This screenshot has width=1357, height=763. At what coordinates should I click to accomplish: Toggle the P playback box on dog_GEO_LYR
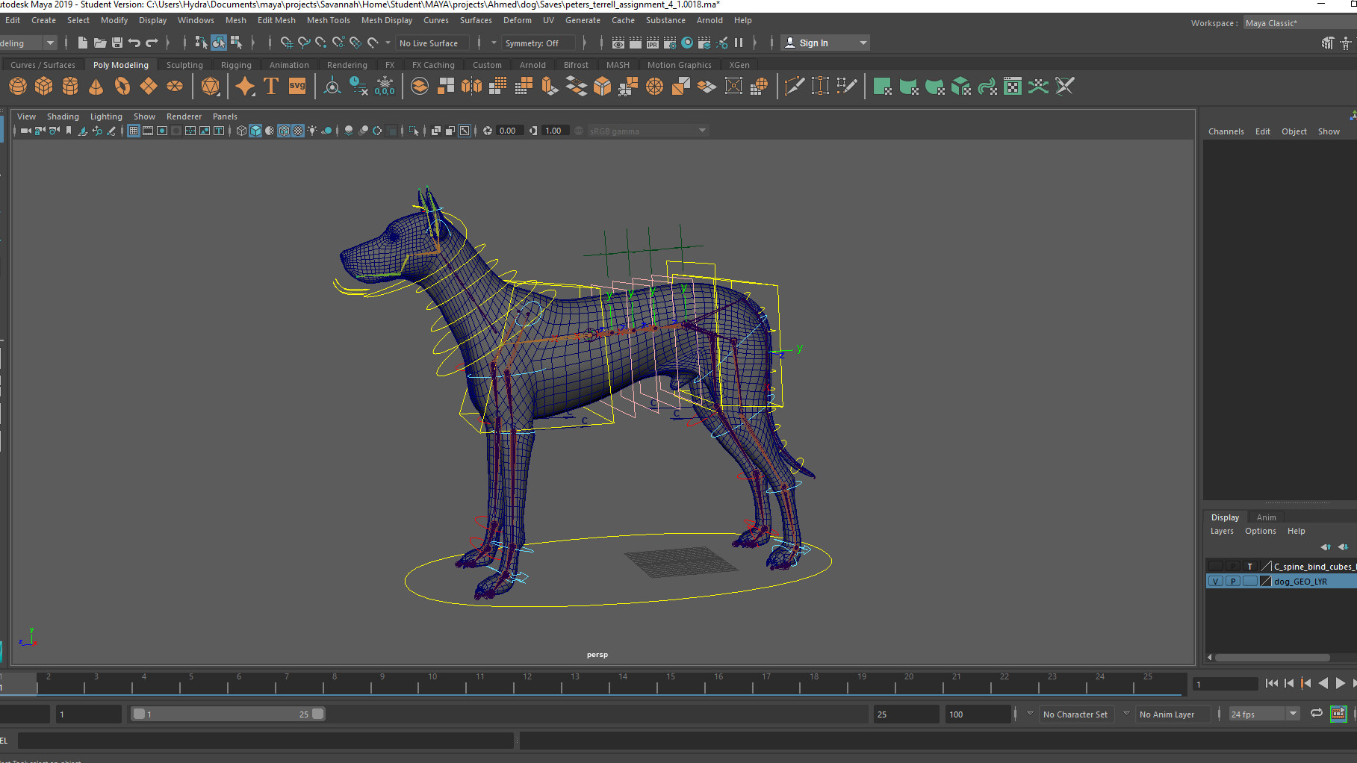coord(1233,581)
